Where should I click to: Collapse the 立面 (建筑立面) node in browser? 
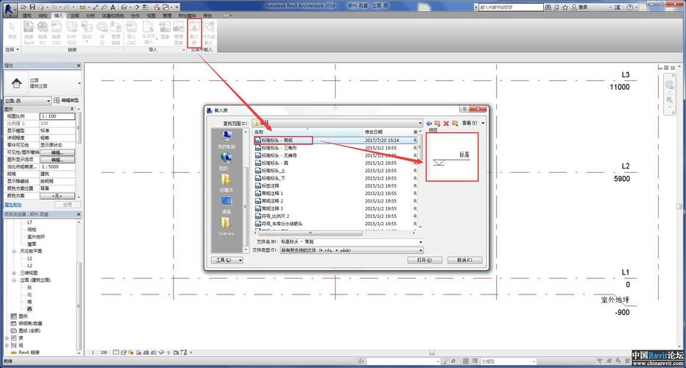coord(14,280)
